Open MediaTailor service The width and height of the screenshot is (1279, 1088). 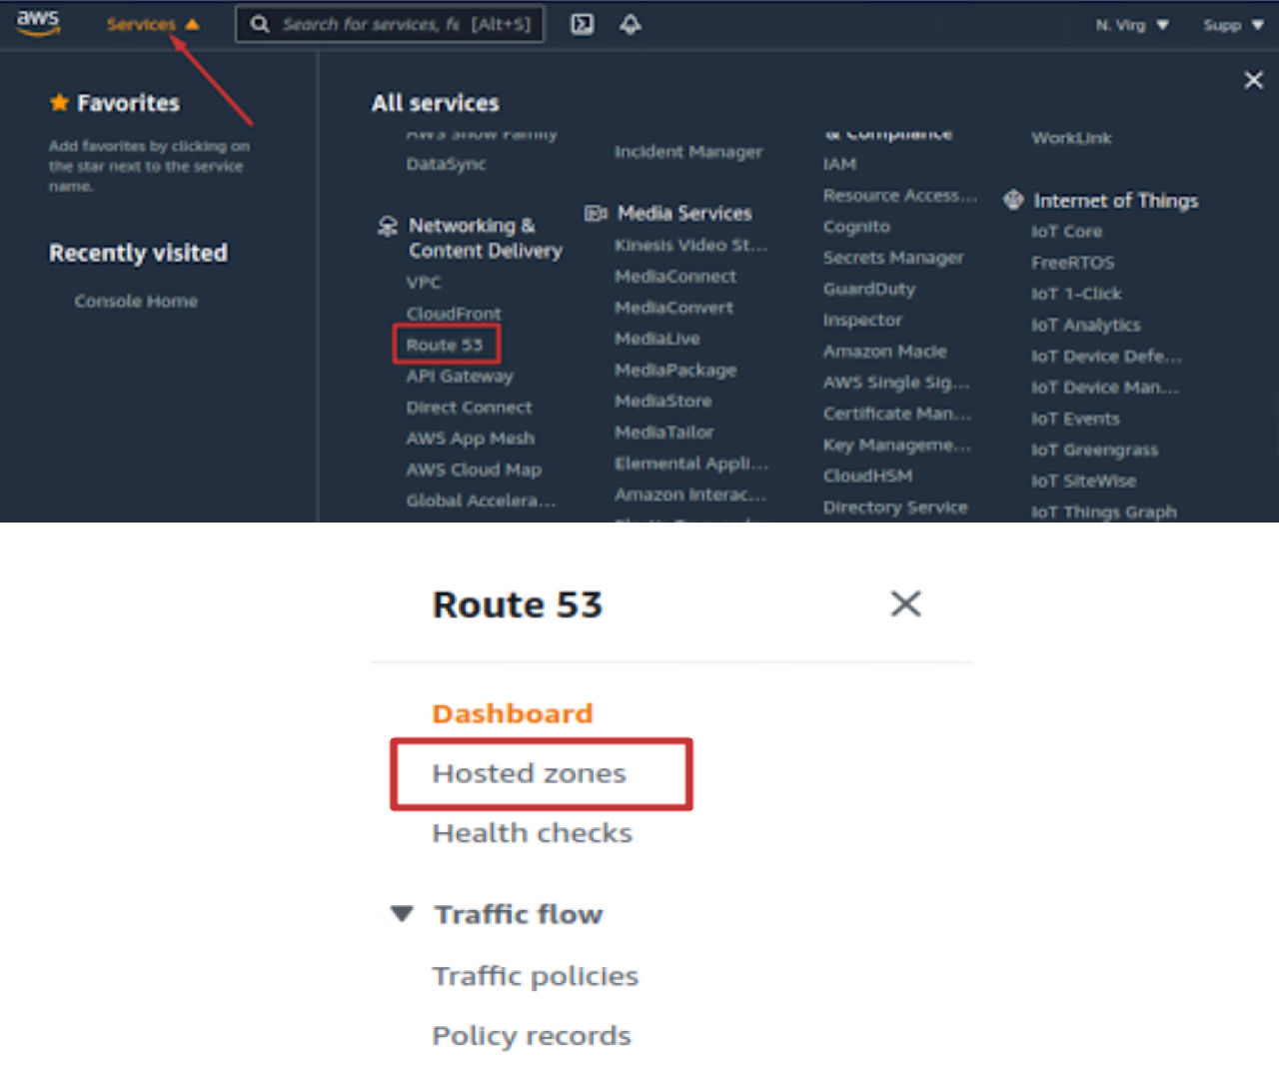click(x=664, y=432)
